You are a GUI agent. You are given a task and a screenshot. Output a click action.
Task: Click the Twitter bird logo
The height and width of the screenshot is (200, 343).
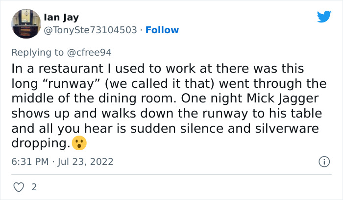324,17
